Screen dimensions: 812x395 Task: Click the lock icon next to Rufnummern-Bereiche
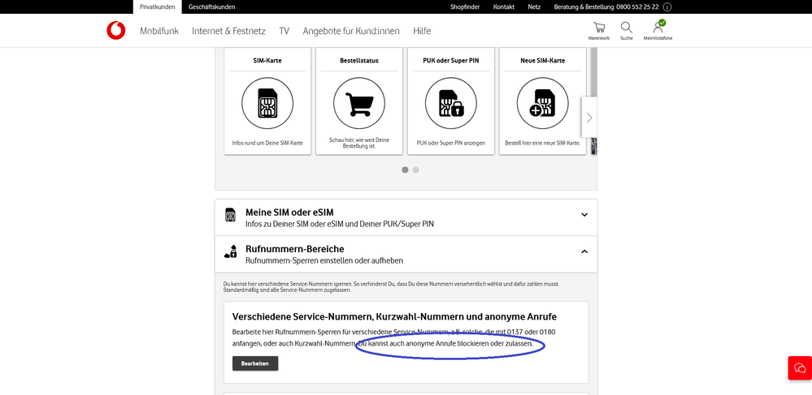pos(231,251)
